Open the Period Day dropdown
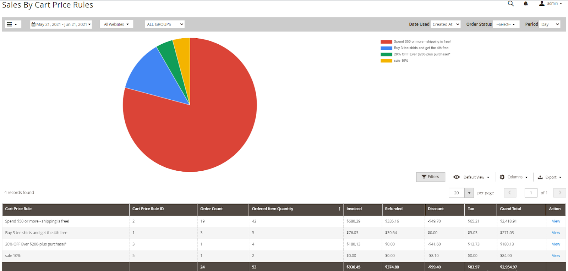 click(x=550, y=24)
